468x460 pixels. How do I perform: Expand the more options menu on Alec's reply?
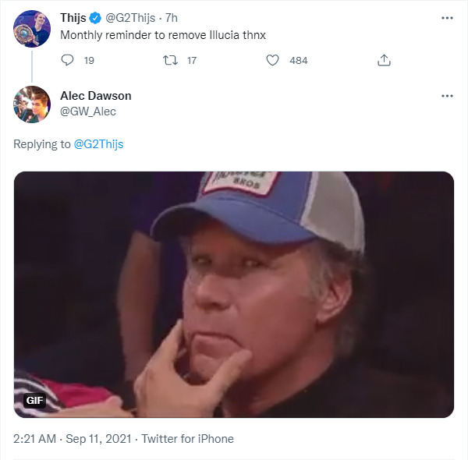447,96
